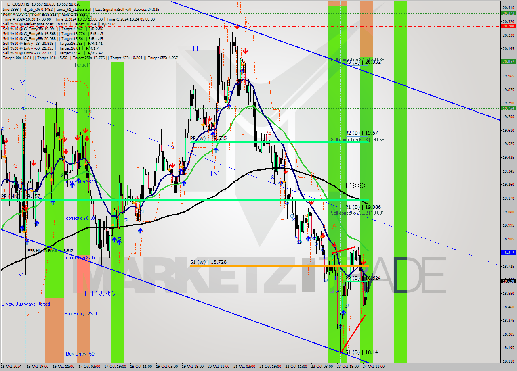Viewport: 517px width, 371px height.
Task: Click the '21 Oct 19:00' time axis label
Action: [x=271, y=367]
